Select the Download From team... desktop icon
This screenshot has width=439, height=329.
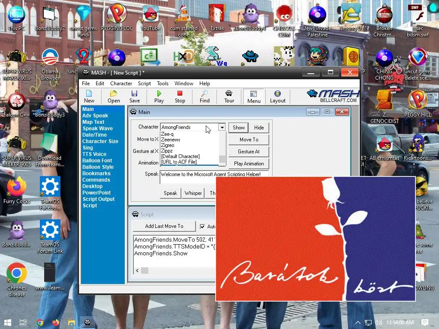pos(50,150)
